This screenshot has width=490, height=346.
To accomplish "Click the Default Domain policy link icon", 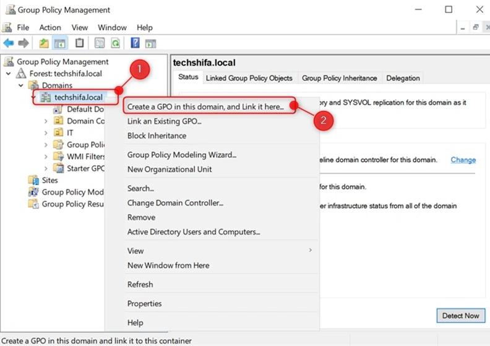I will click(58, 109).
